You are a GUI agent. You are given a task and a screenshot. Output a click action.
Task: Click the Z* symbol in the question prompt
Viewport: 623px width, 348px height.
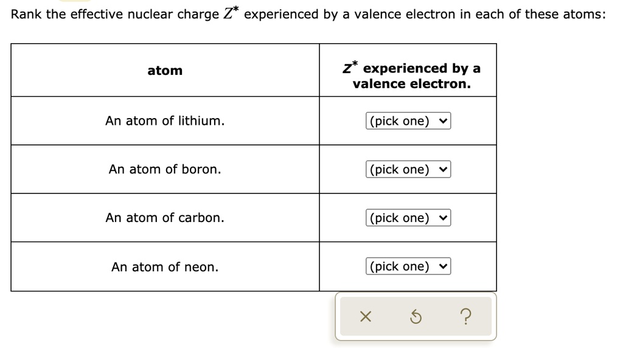point(231,13)
